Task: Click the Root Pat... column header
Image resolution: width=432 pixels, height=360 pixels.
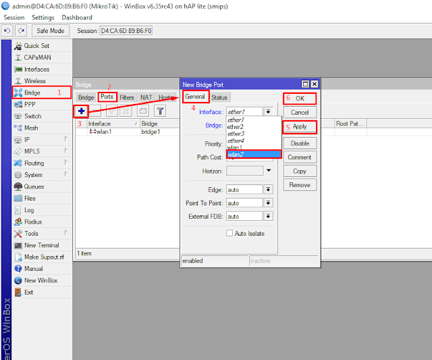Action: [350, 124]
